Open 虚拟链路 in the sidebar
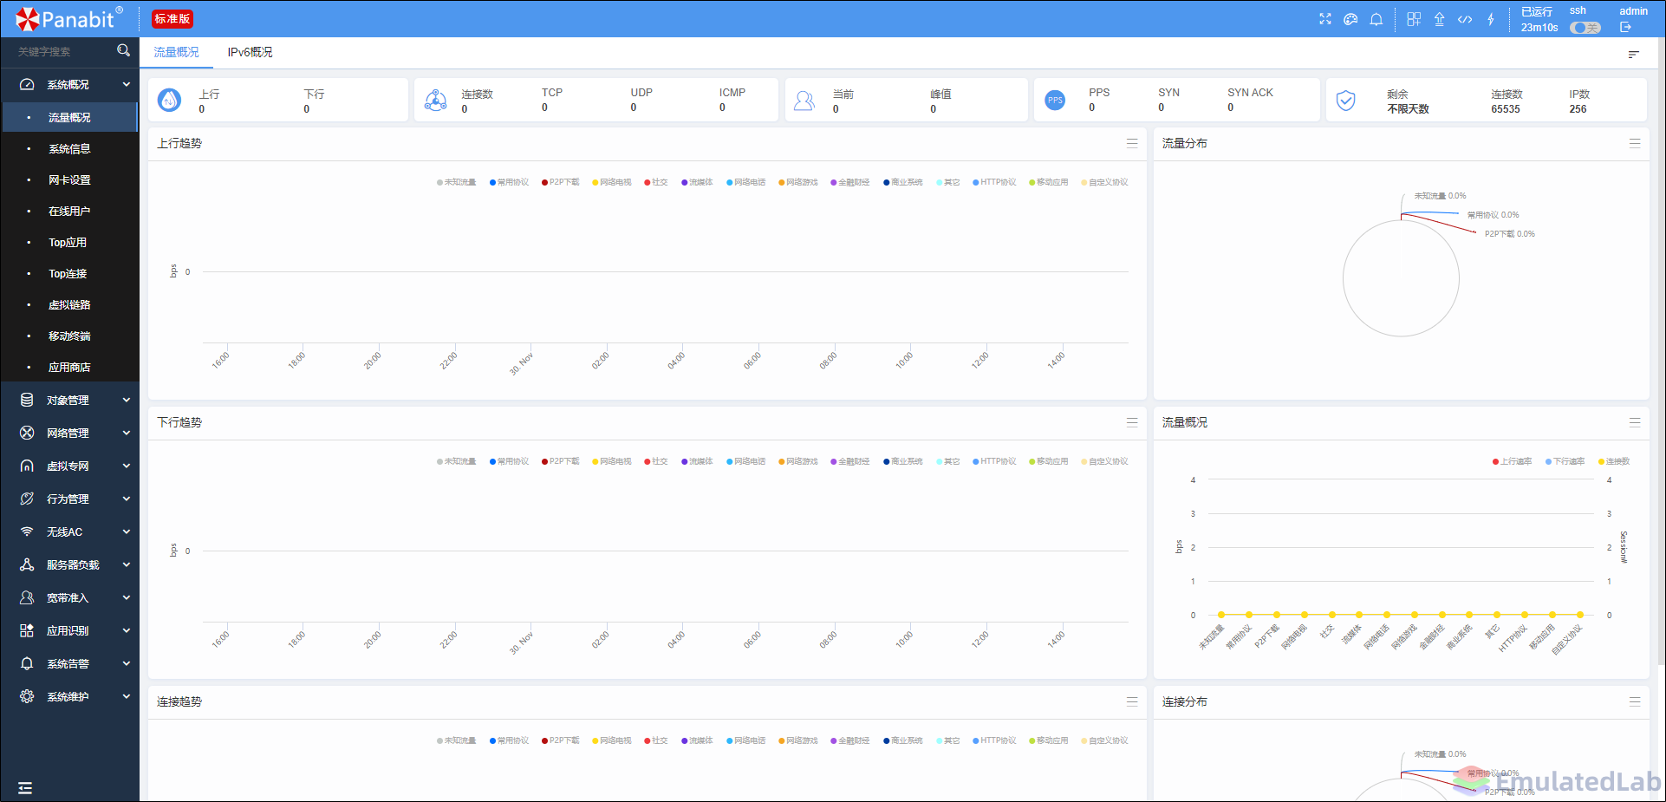The height and width of the screenshot is (802, 1666). coord(69,304)
